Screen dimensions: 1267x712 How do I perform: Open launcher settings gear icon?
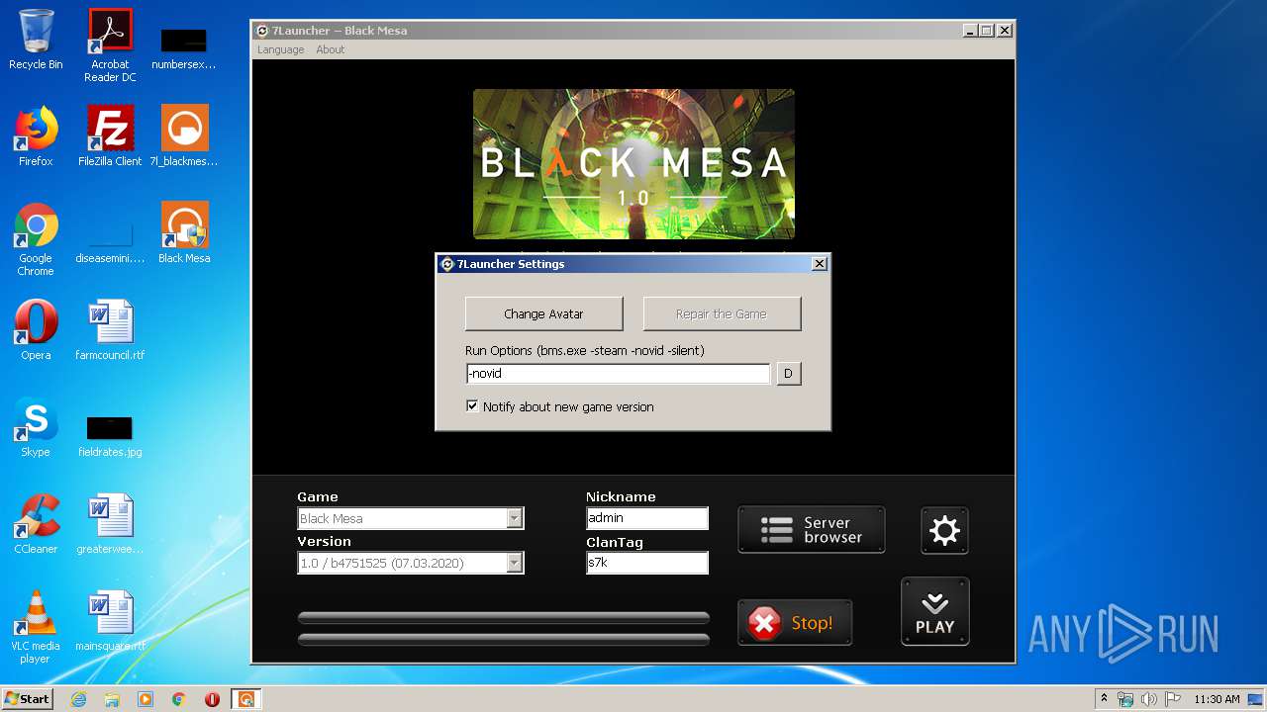coord(944,531)
